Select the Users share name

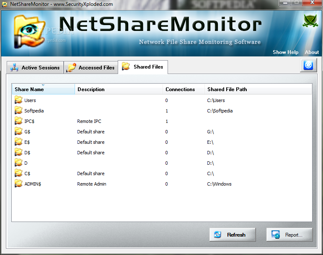click(30, 100)
